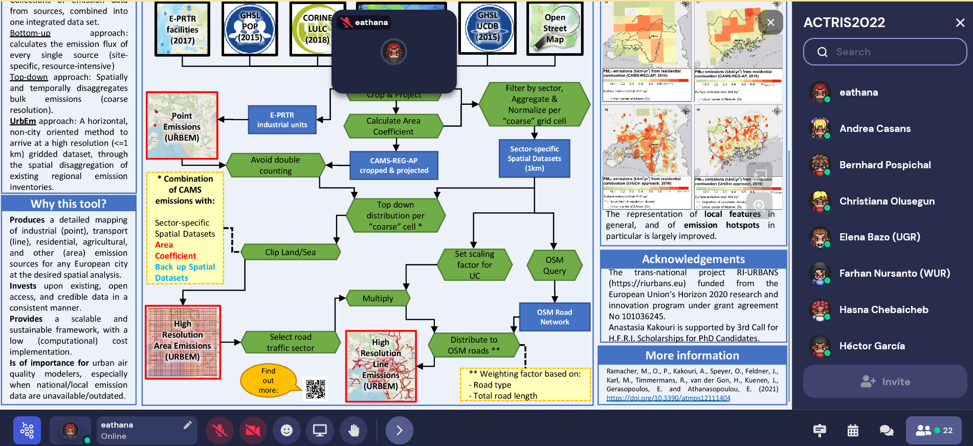Click the muted mic icon on eathana's video tile

347,23
